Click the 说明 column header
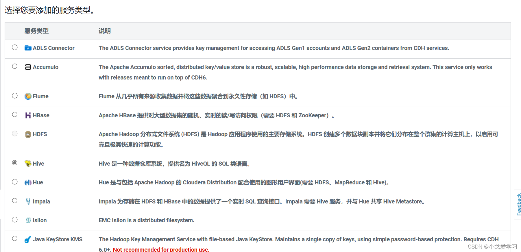The image size is (521, 252). [x=105, y=31]
